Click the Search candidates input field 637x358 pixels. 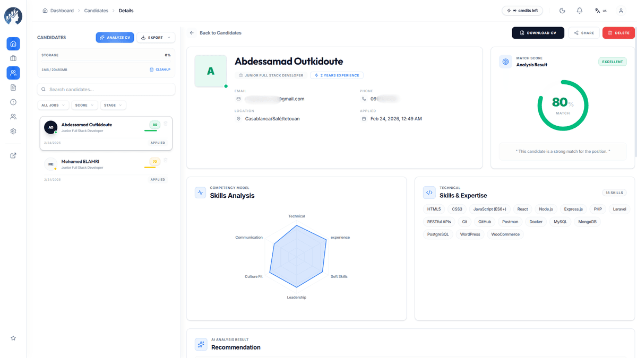click(x=106, y=89)
